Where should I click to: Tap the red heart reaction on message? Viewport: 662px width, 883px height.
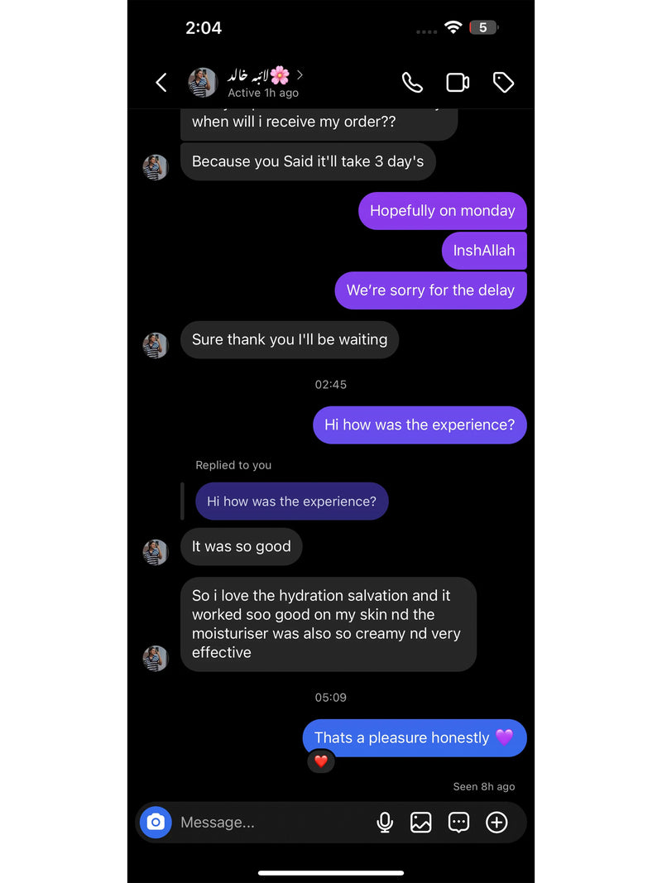point(321,761)
